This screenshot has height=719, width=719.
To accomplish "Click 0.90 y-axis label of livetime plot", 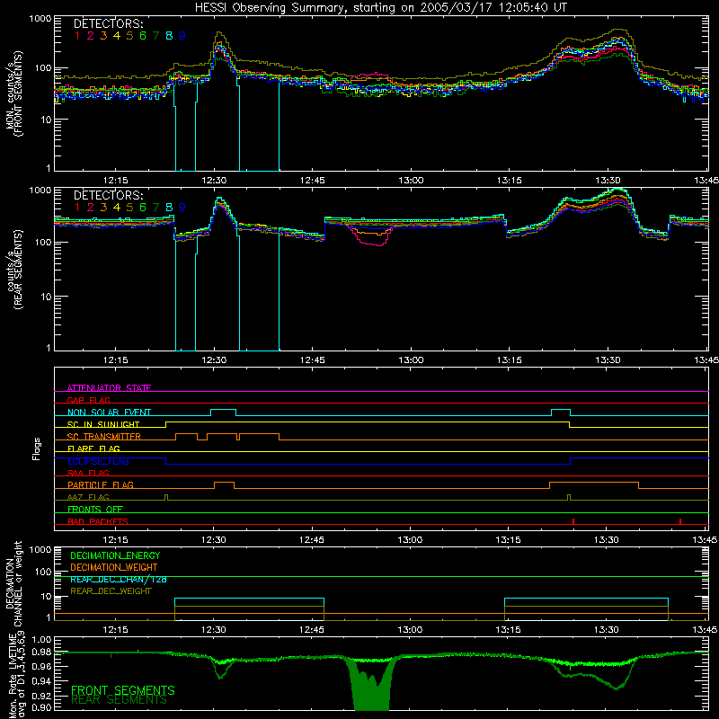I will point(41,707).
